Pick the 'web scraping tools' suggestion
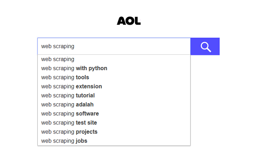 point(114,77)
